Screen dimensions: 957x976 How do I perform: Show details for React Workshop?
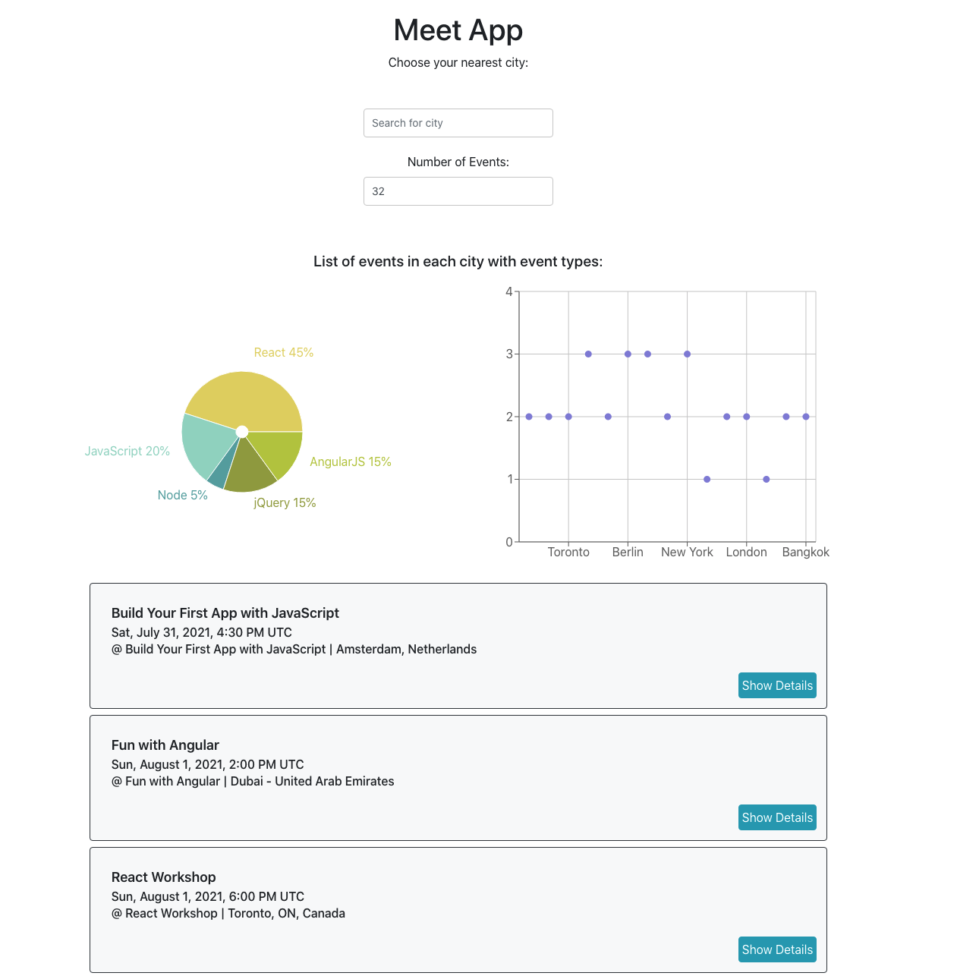(x=777, y=949)
